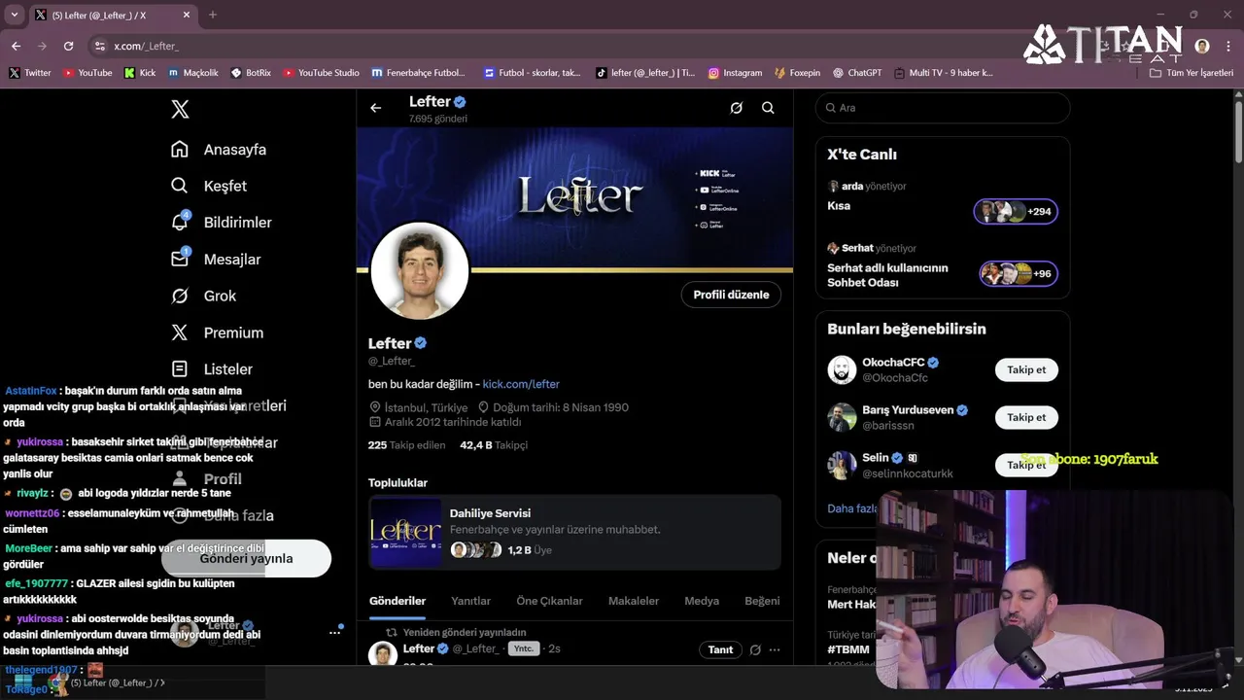Open Futbol - skorlar bookmark

click(532, 73)
